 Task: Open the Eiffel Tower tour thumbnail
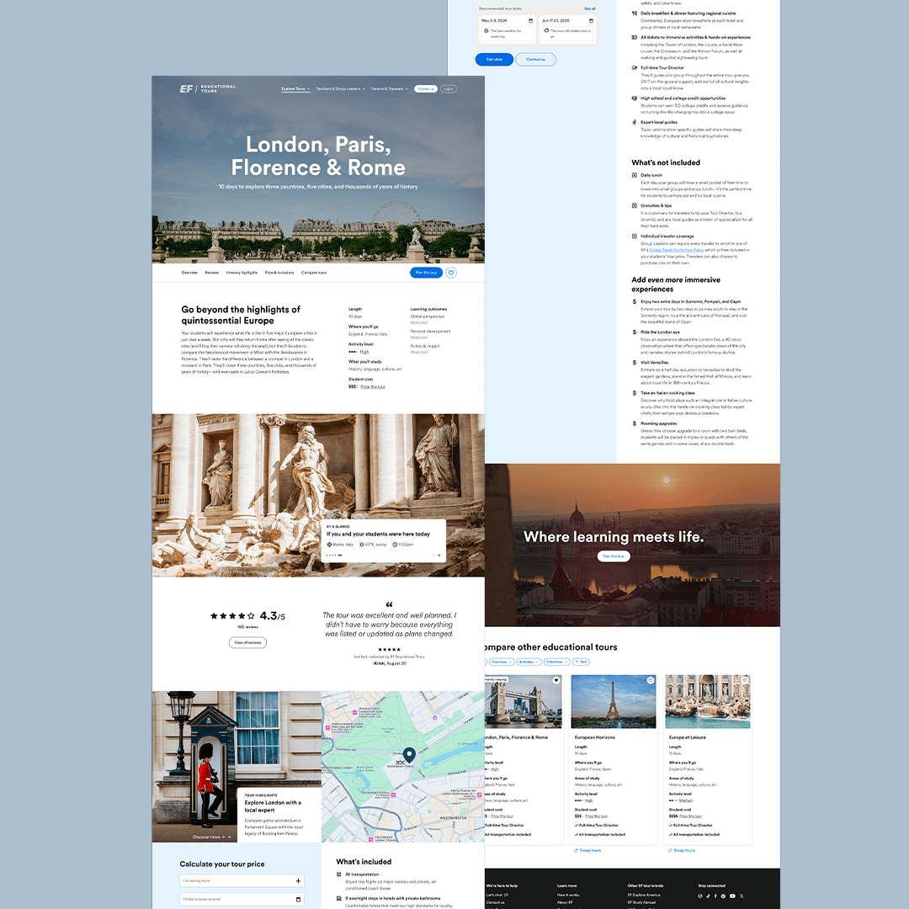pos(614,701)
